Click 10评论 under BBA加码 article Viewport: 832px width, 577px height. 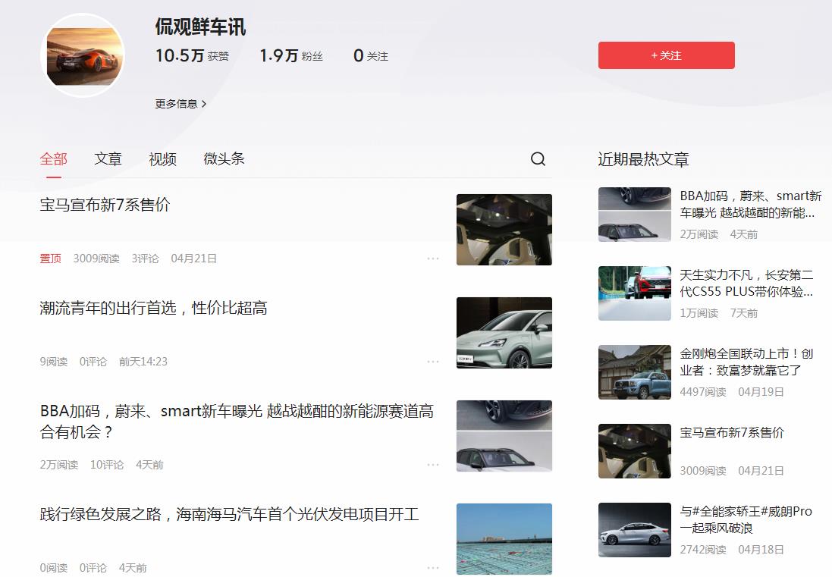click(107, 465)
